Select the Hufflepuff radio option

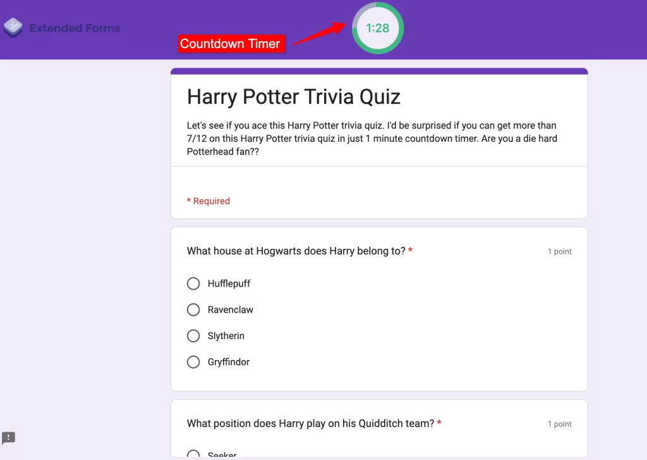pos(193,283)
